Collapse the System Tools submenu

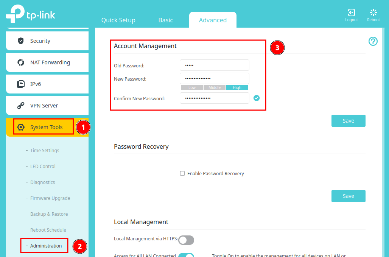[x=43, y=127]
